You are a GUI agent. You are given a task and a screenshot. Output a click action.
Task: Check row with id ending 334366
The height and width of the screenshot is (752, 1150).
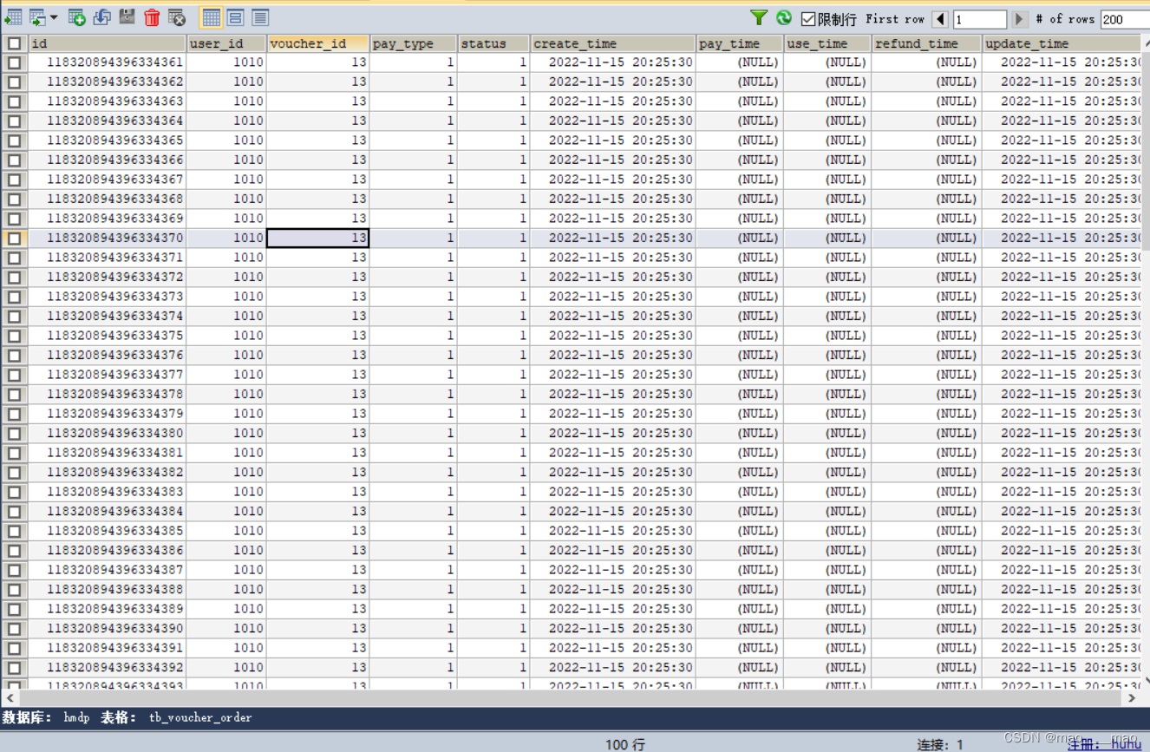14,160
